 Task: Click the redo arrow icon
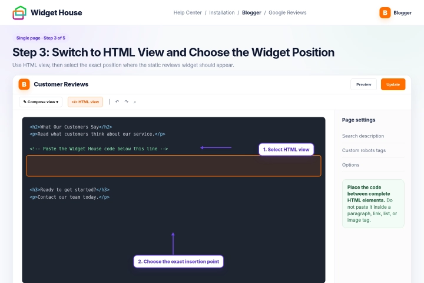click(126, 102)
